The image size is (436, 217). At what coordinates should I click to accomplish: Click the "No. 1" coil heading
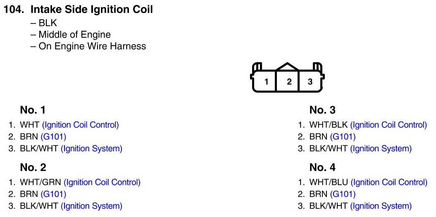33,110
